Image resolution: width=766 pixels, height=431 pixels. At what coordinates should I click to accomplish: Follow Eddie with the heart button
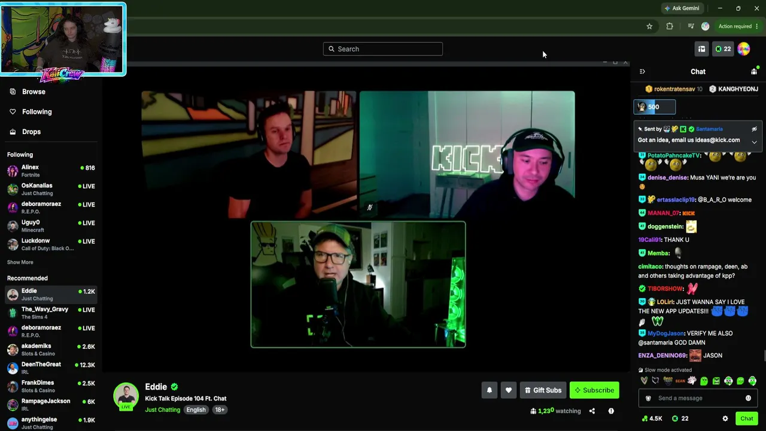pos(509,390)
